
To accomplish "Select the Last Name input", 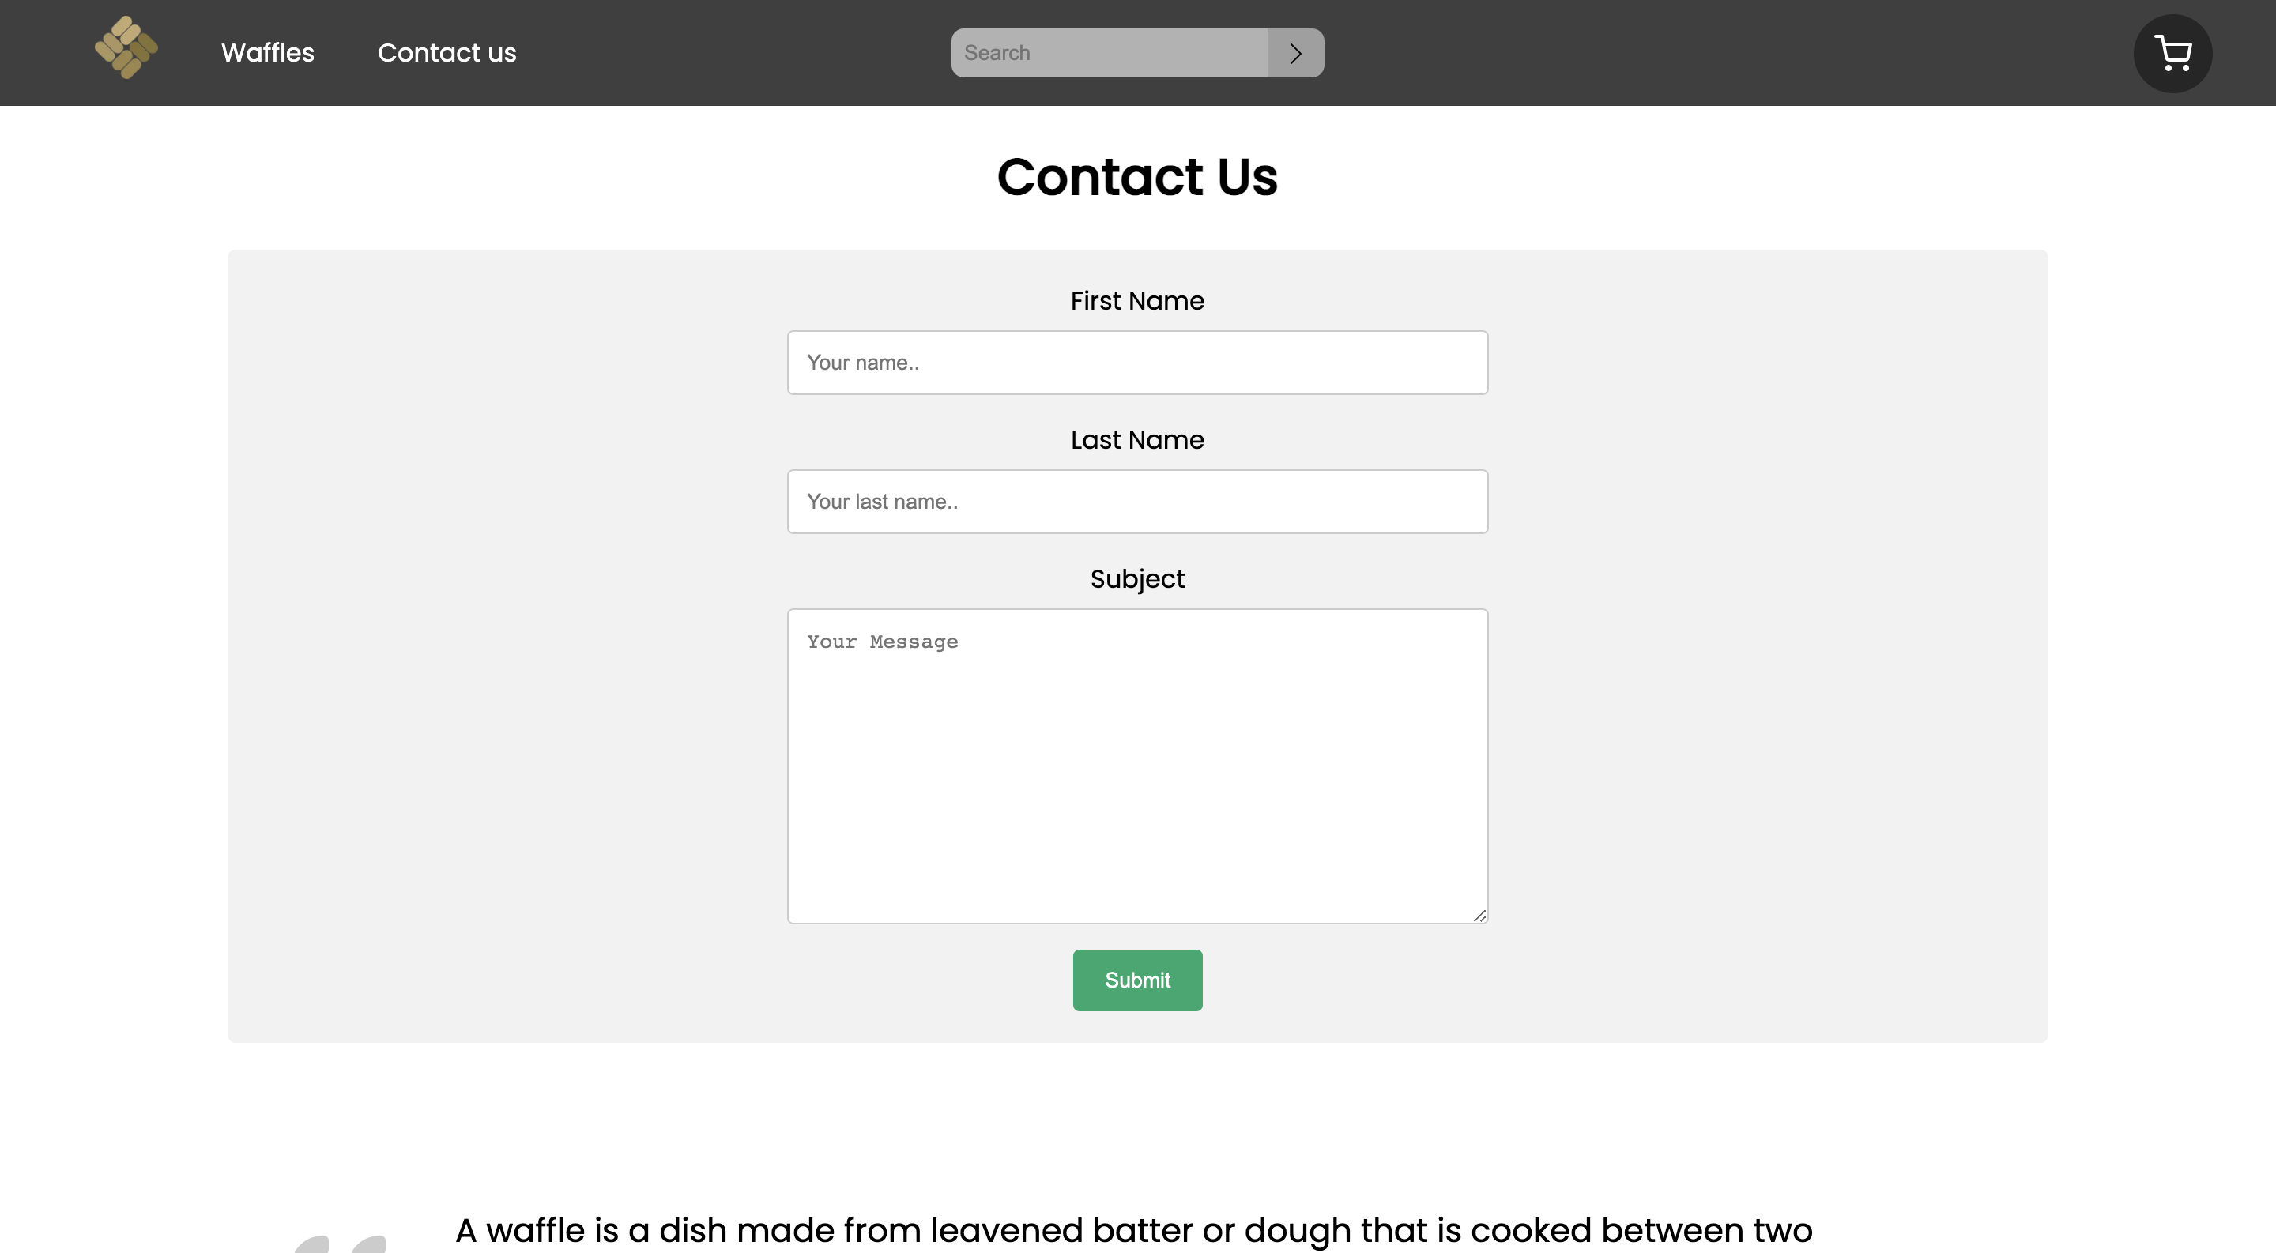I will (x=1137, y=501).
